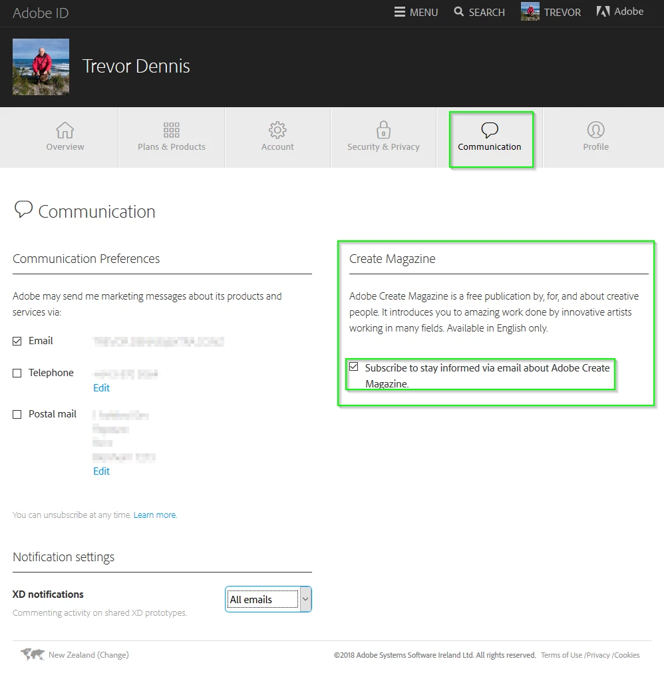Click the Plans & Products grid icon
Screen dimensions: 664x697
172,130
